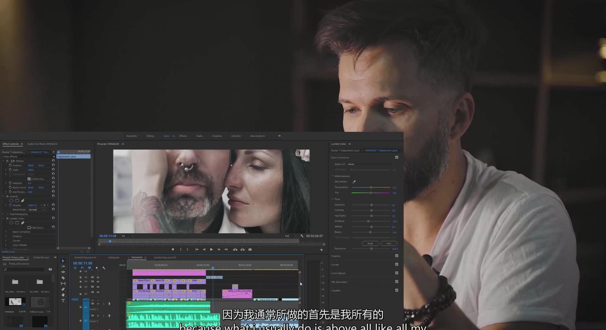Pick the Pen tool
Screen dimensions: 606x330
coord(63,289)
